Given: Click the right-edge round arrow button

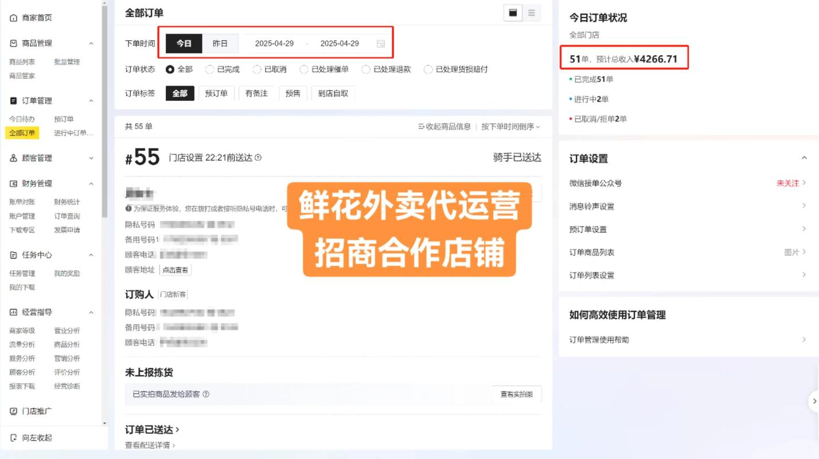Looking at the screenshot, I should click(814, 402).
